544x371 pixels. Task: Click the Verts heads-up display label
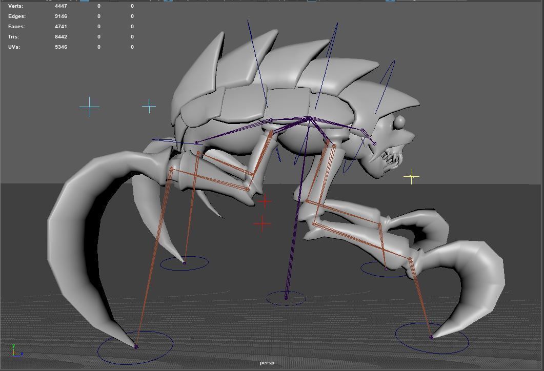click(17, 6)
